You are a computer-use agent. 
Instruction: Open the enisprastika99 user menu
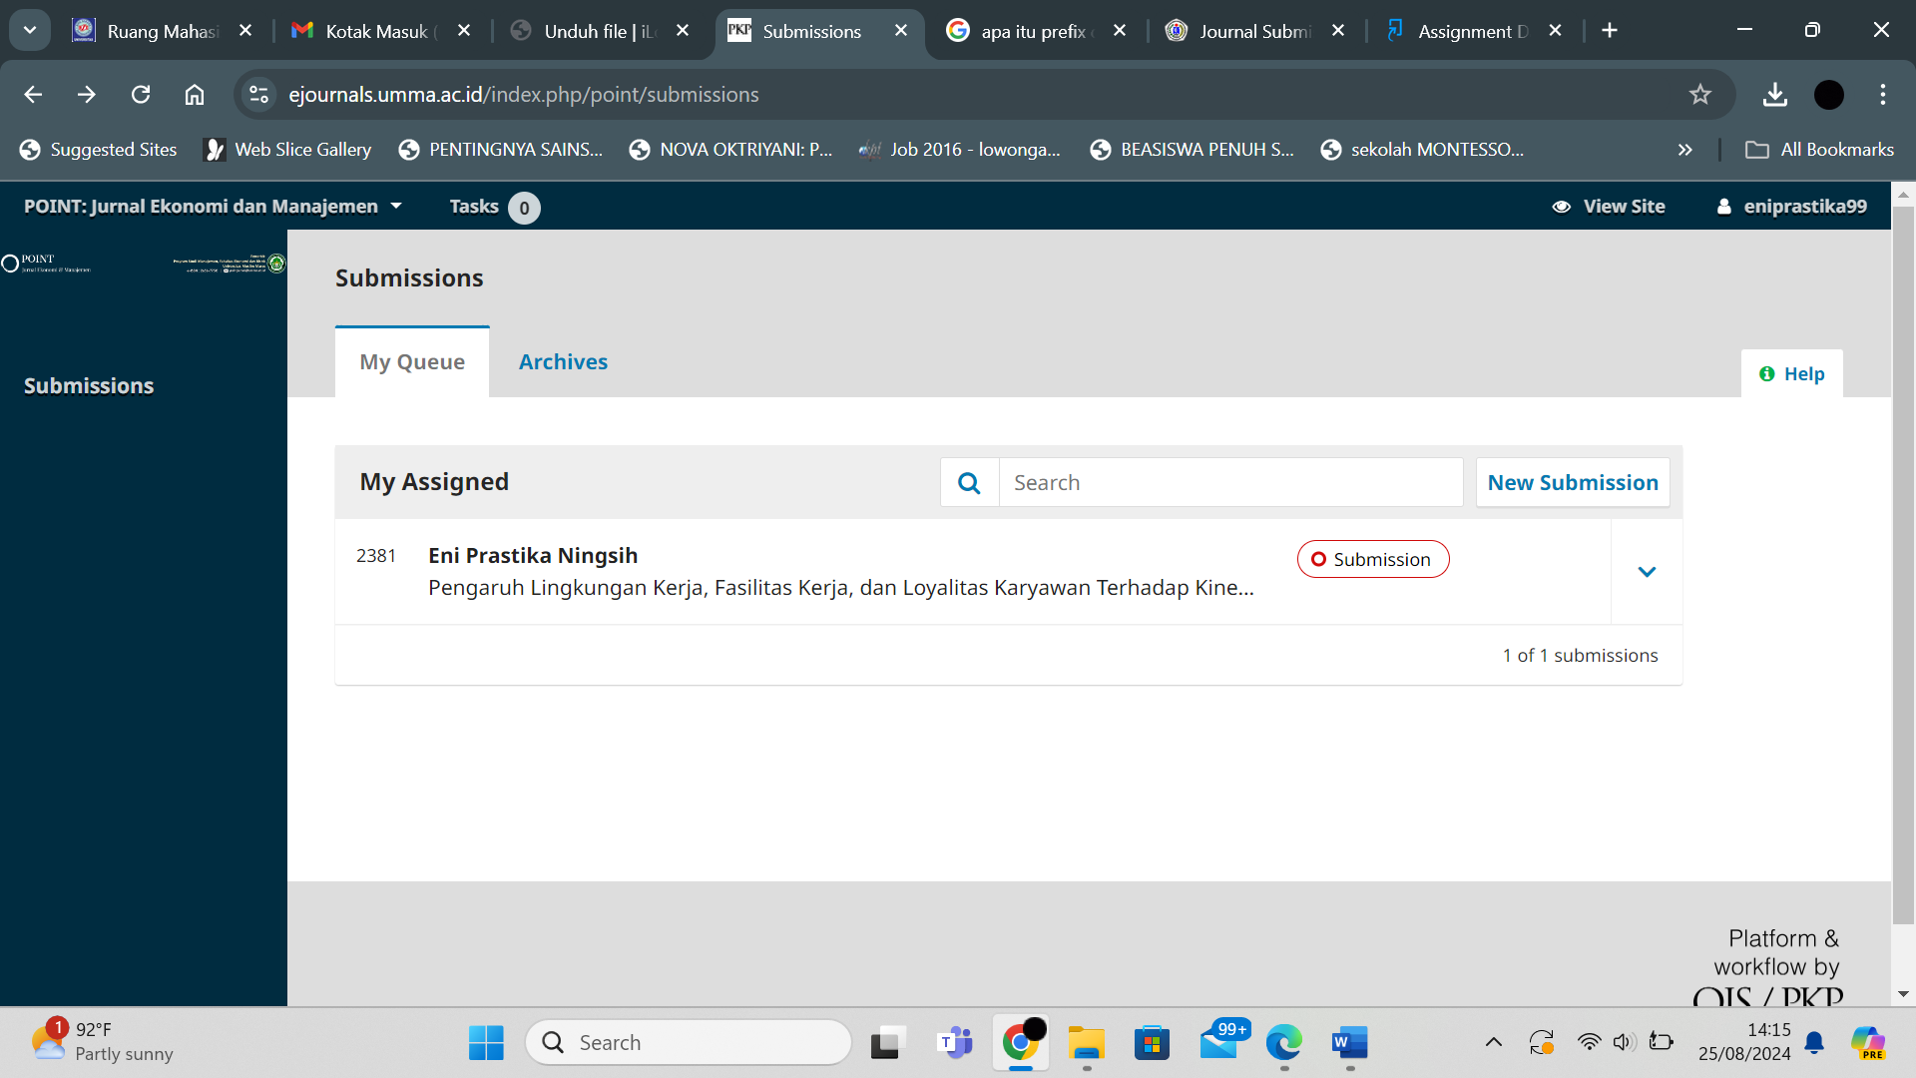point(1792,207)
